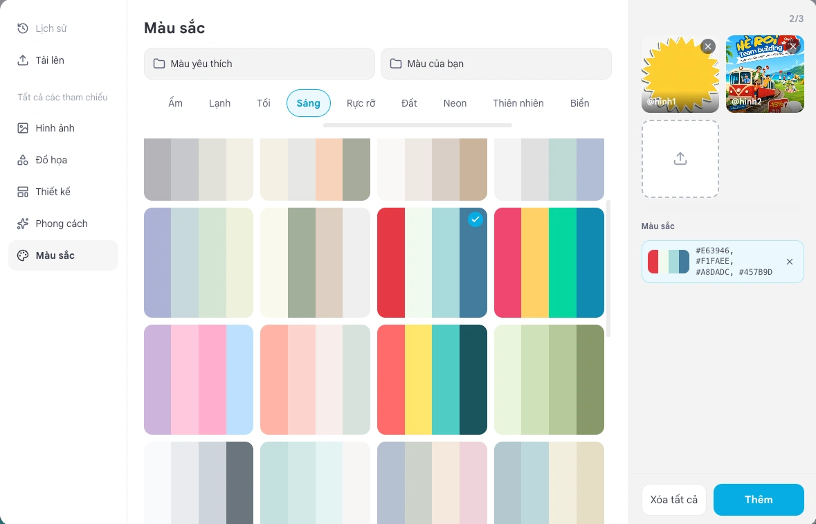Click the upload icon in the dashed placeholder
816x524 pixels.
coord(680,159)
